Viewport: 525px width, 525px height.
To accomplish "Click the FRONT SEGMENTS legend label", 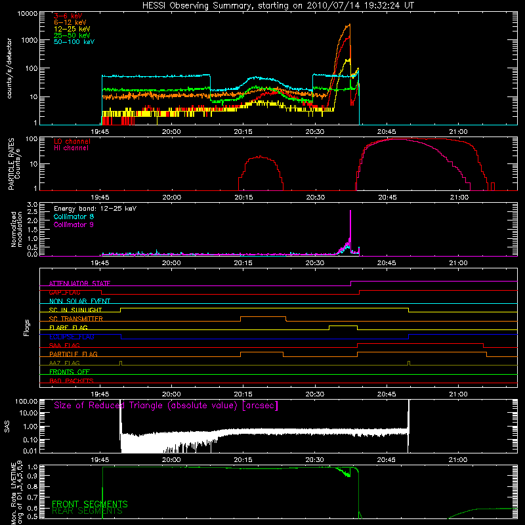I will click(90, 504).
